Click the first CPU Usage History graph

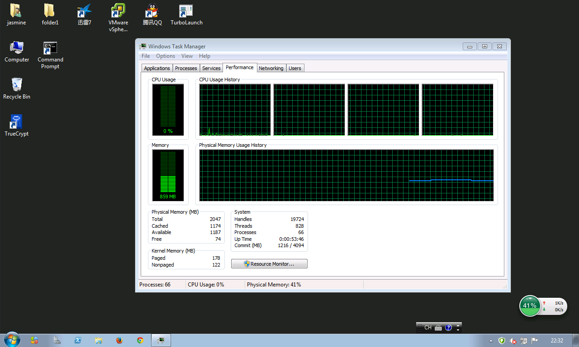pyautogui.click(x=235, y=110)
